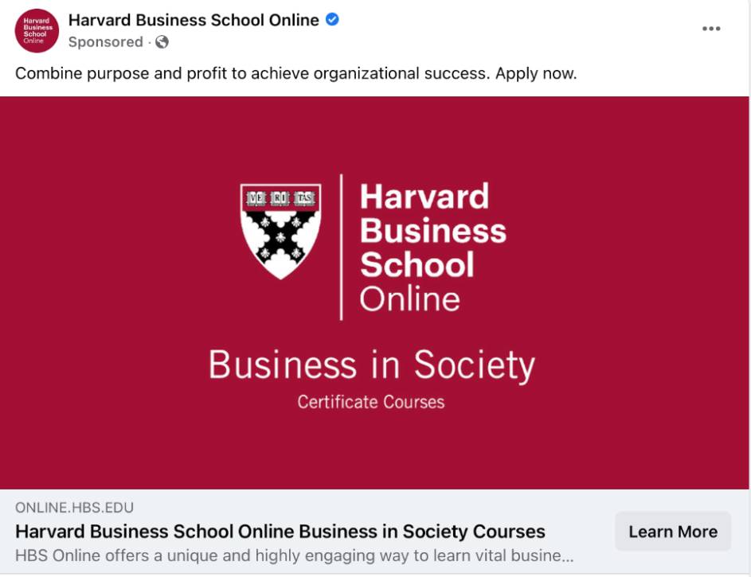Click the white vertical divider in logo
Screen dimensions: 751x577
[x=341, y=247]
